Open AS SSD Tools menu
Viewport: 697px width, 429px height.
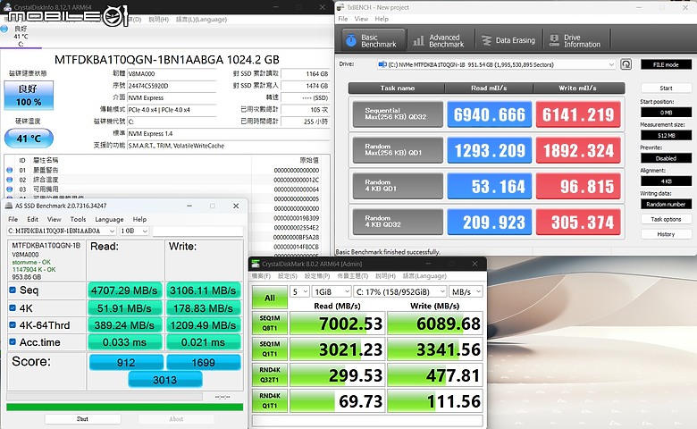click(x=78, y=219)
